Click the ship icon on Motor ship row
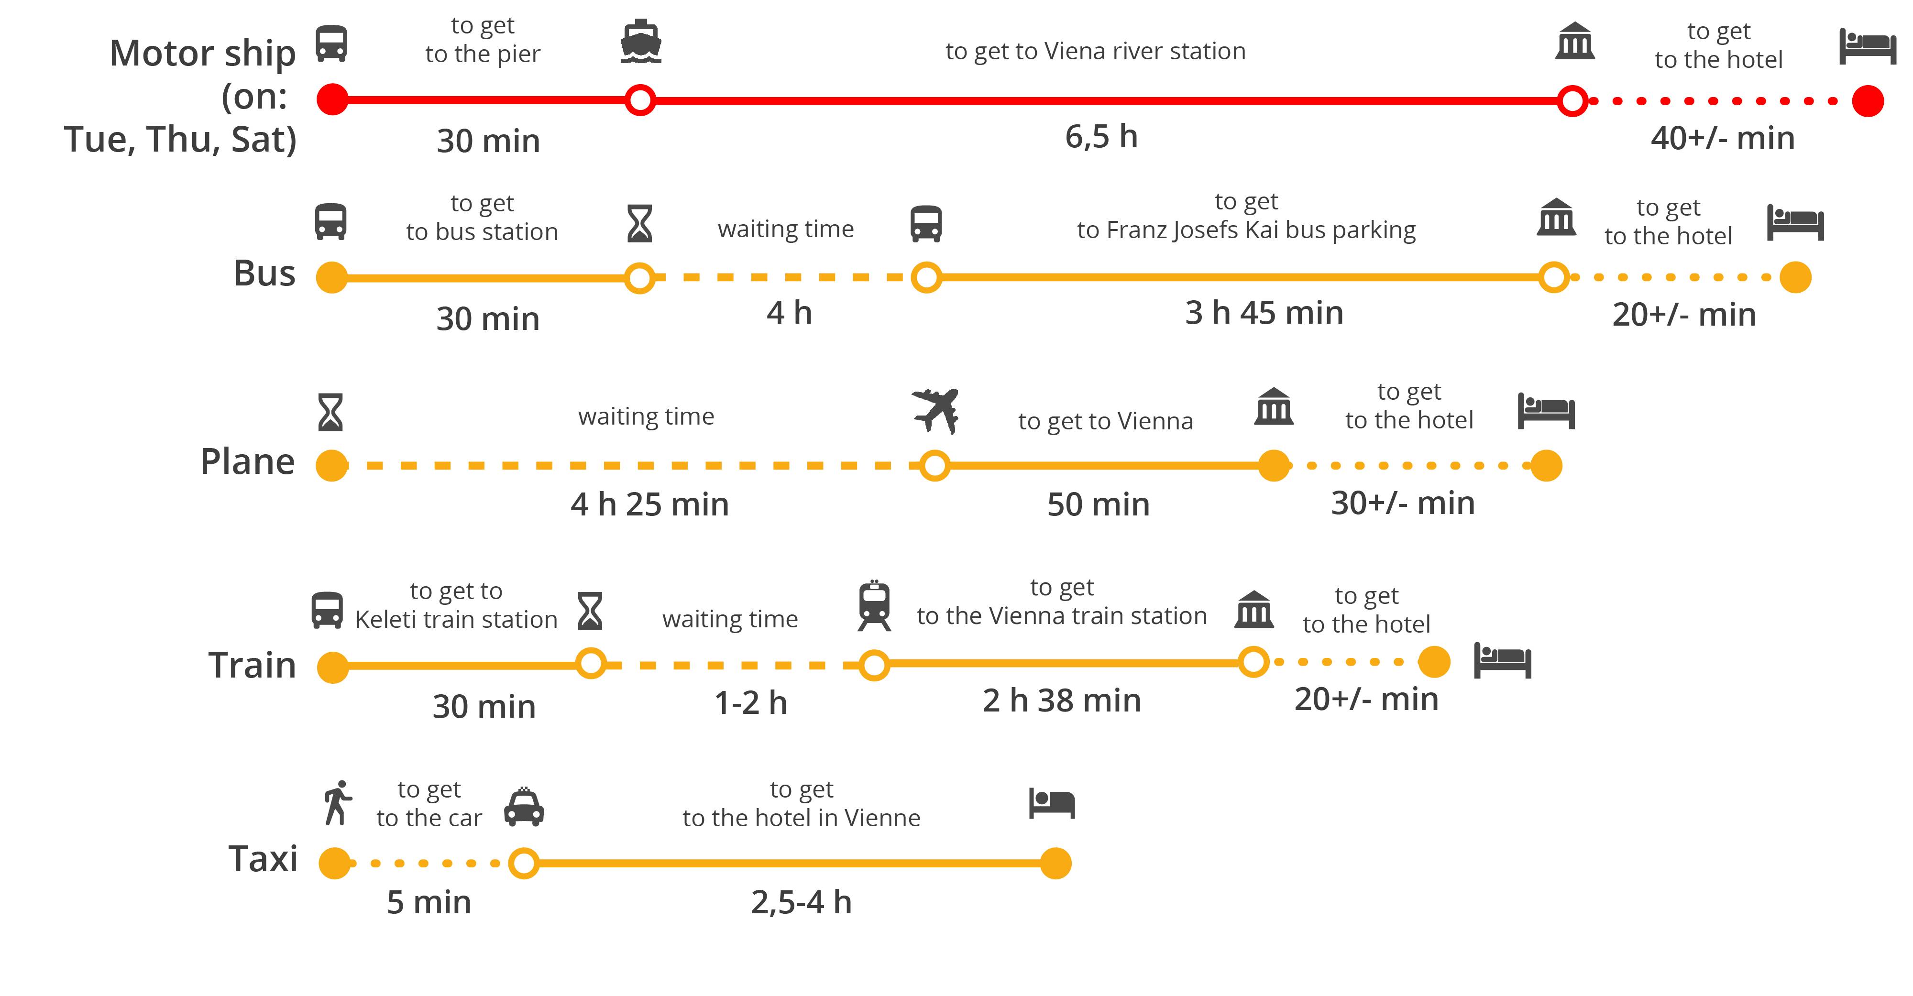The height and width of the screenshot is (996, 1913). coord(641,42)
